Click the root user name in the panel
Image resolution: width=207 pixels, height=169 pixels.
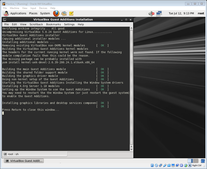201,13
